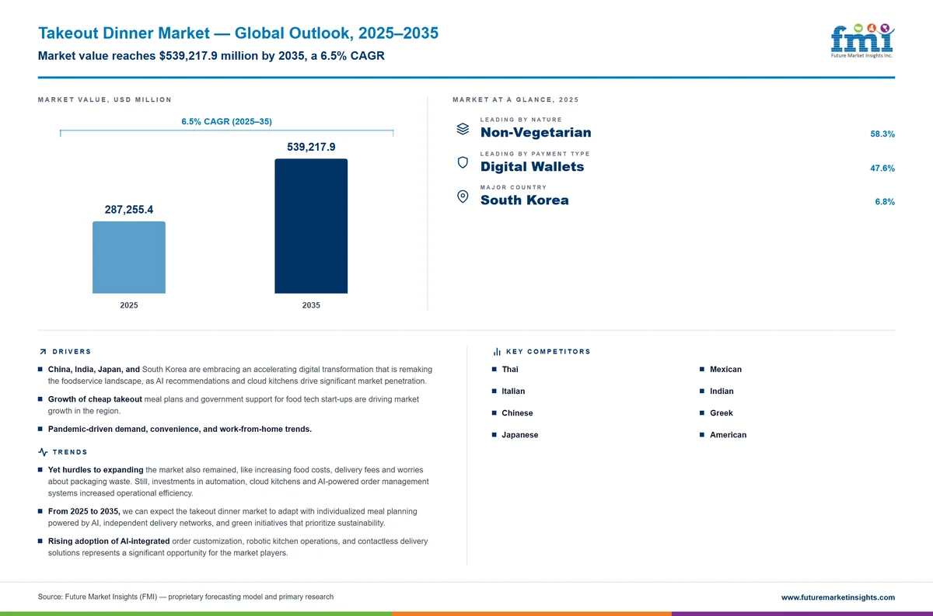Click the Takeout Dinner Market main title

click(x=238, y=33)
